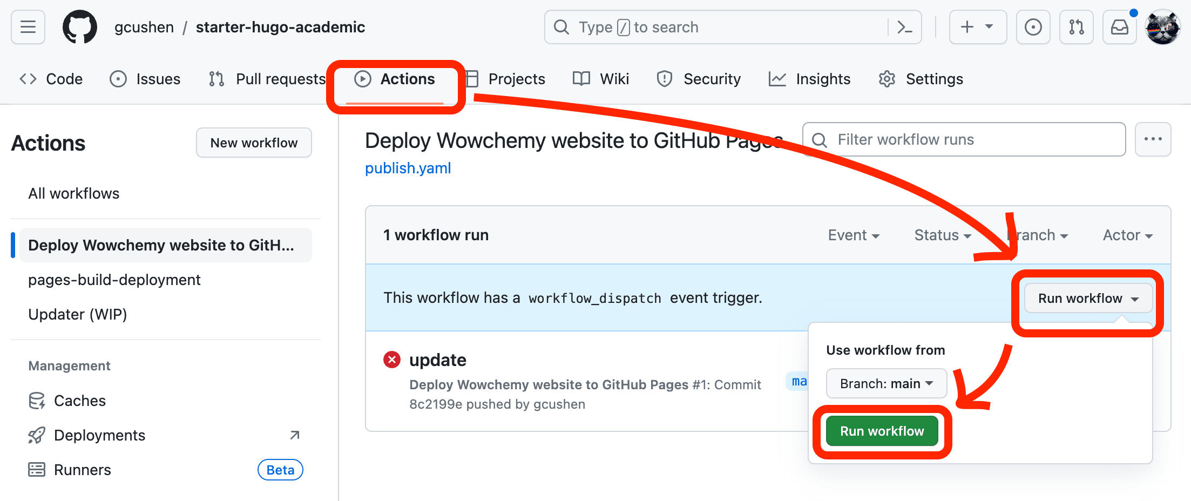Click the filter runs magnifier icon

820,140
